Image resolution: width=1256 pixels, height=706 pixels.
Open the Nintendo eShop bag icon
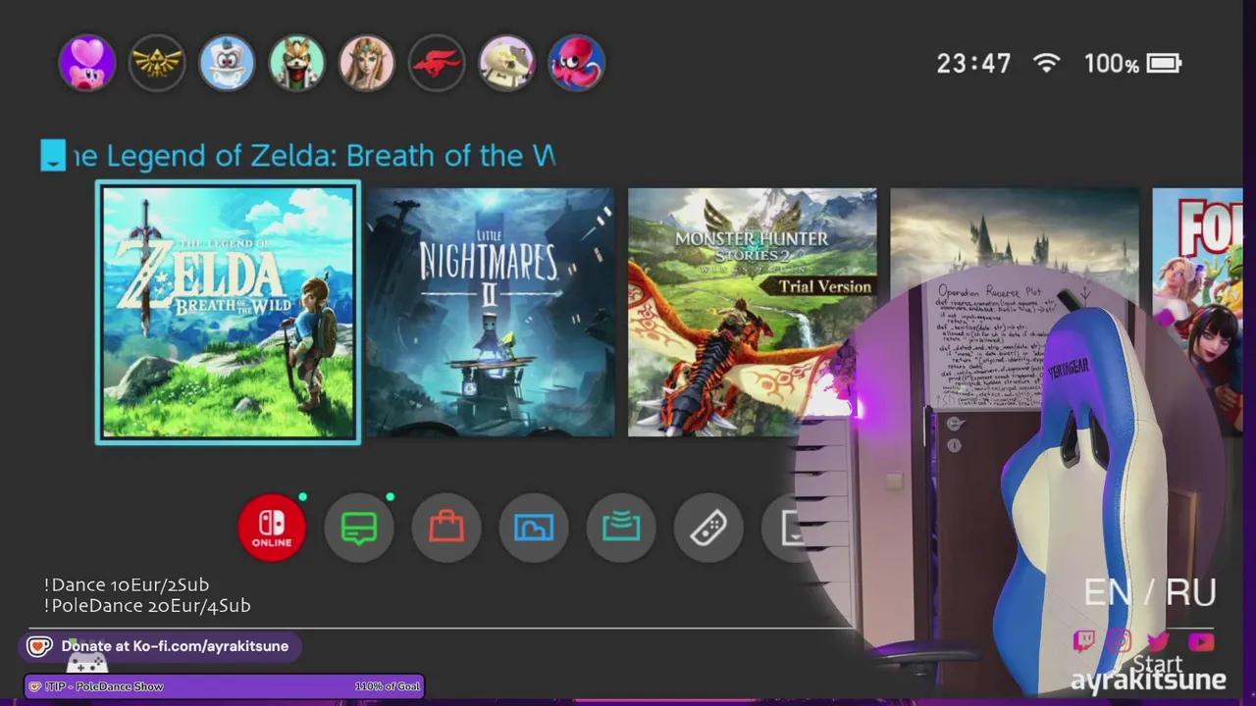tap(446, 529)
